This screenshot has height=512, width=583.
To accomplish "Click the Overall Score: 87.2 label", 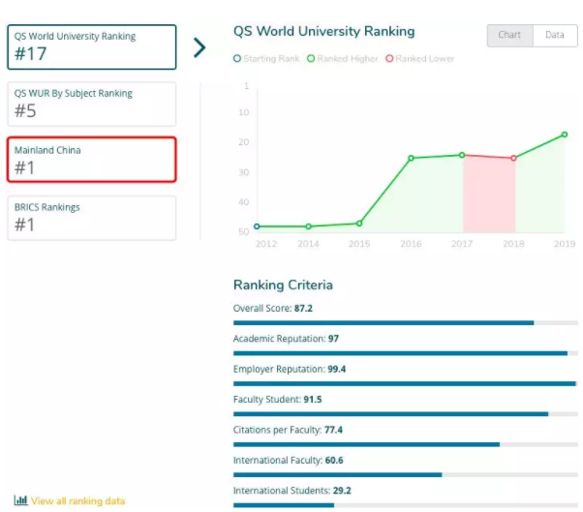I will 272,309.
